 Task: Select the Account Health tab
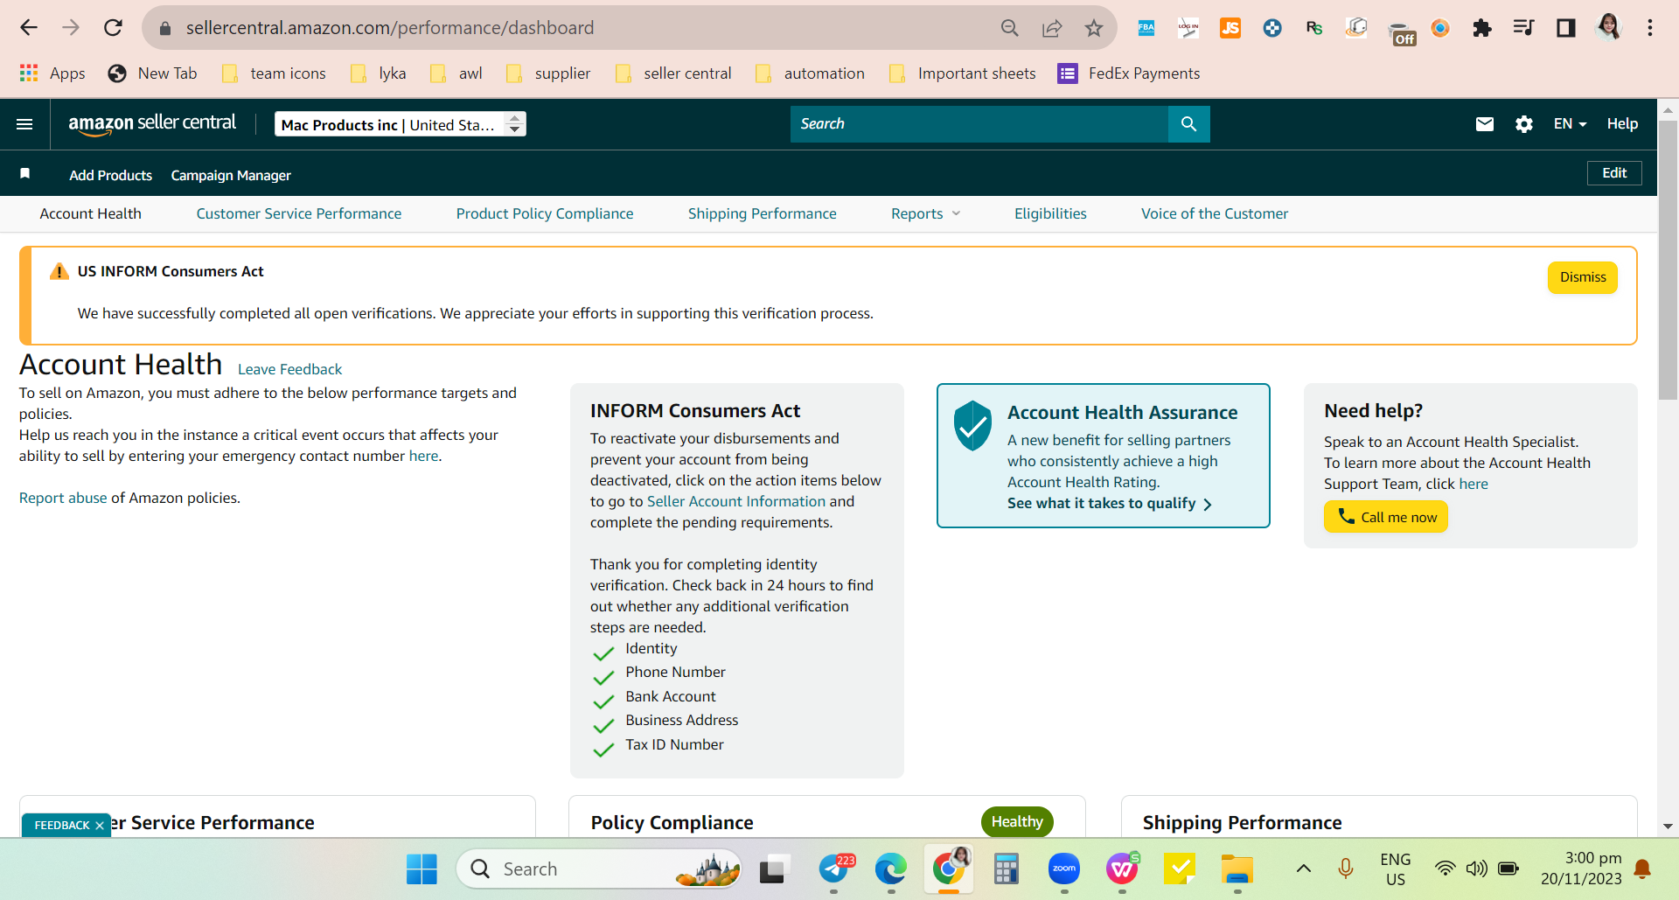coord(90,213)
